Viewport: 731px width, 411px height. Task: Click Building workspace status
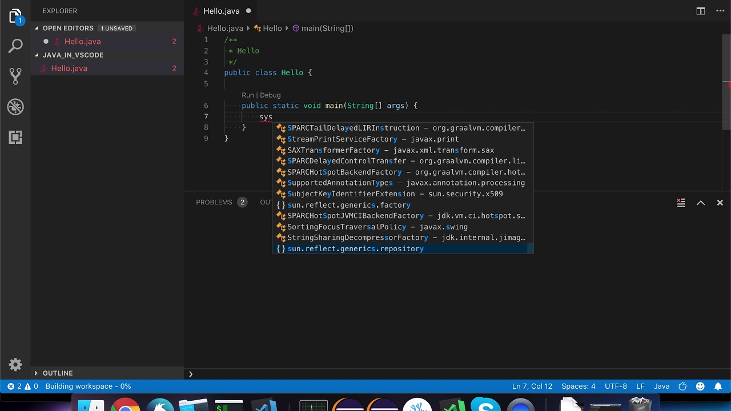pos(88,386)
